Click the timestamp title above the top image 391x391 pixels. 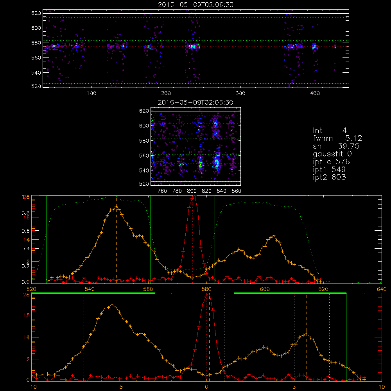(196, 5)
